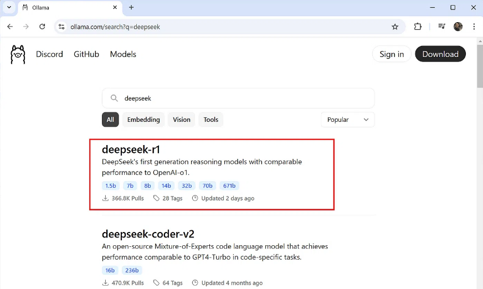Open a new browser tab

point(131,8)
